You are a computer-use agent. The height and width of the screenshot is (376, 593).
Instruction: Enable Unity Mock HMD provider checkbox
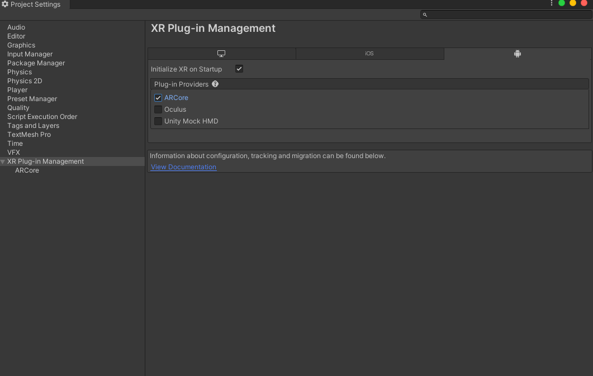point(158,121)
